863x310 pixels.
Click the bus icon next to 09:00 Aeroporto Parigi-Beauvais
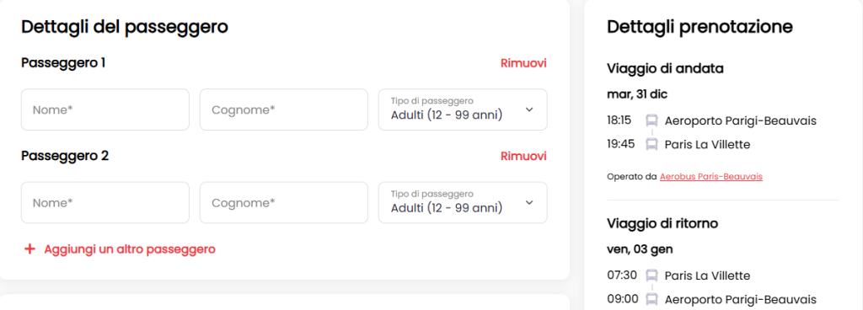click(651, 300)
